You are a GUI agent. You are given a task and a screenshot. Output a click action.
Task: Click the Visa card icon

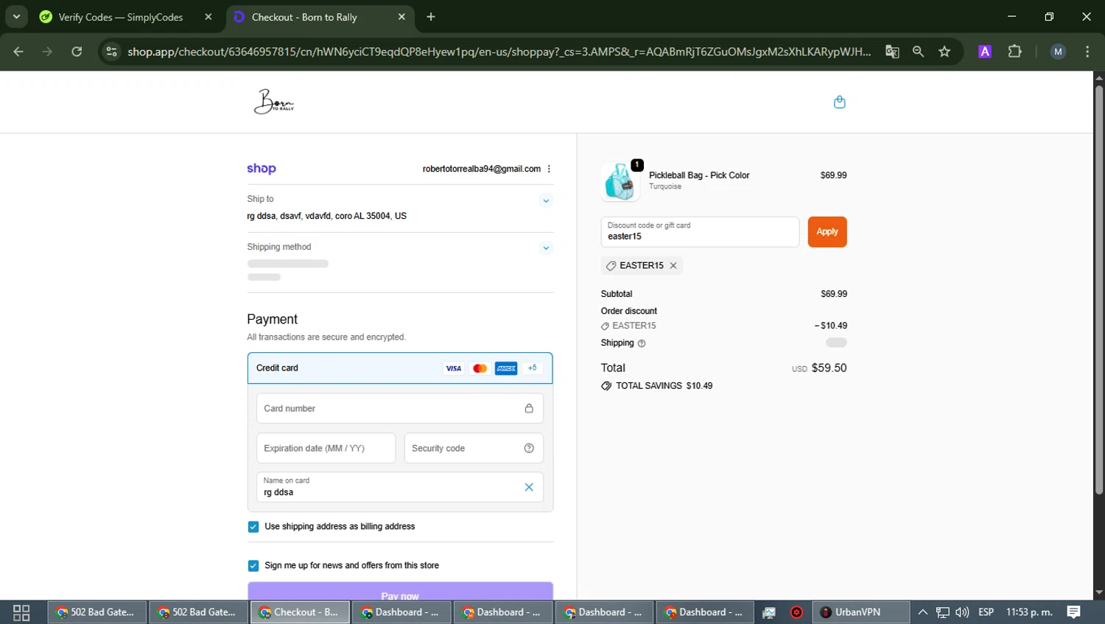tap(454, 368)
